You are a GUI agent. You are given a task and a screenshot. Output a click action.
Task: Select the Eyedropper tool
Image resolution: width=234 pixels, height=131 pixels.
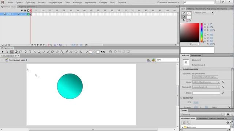pos(67,52)
